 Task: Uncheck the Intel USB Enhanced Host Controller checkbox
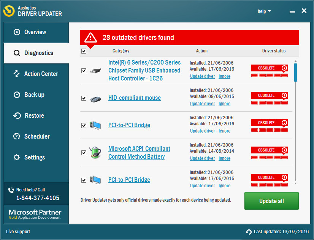(84, 71)
